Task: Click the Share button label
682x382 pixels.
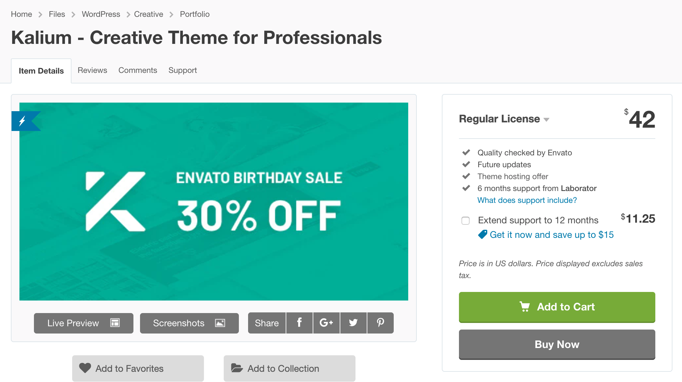Action: (267, 323)
